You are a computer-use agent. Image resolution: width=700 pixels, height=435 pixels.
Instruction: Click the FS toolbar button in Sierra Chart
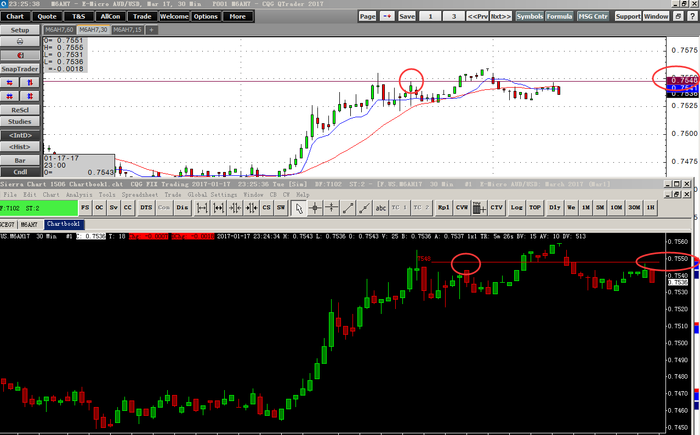tap(85, 208)
